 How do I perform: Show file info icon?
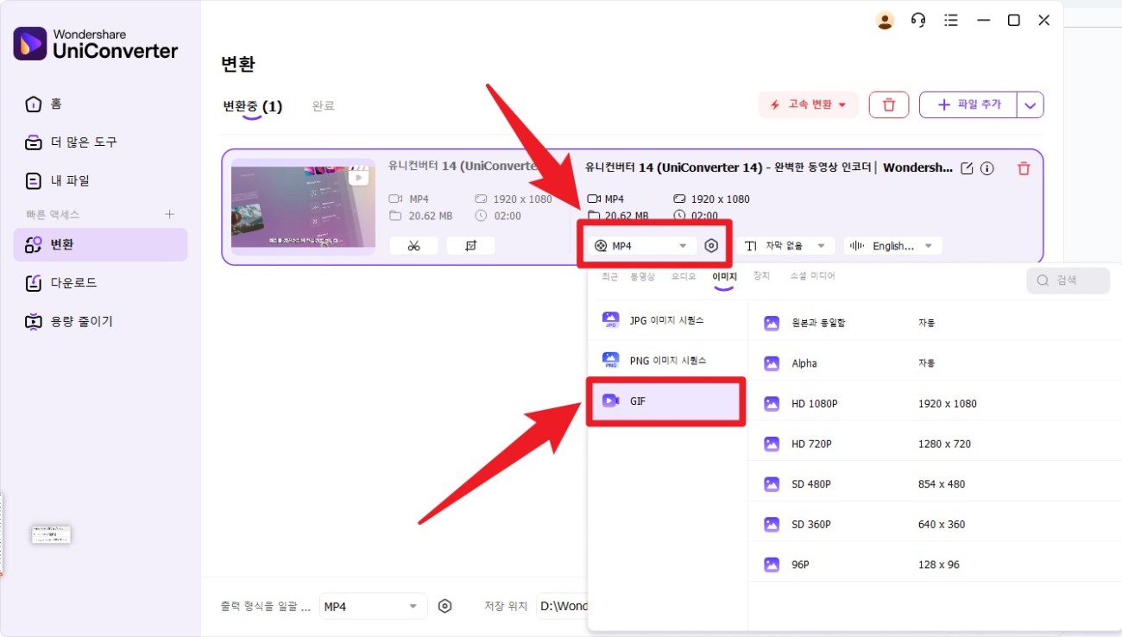click(x=987, y=168)
